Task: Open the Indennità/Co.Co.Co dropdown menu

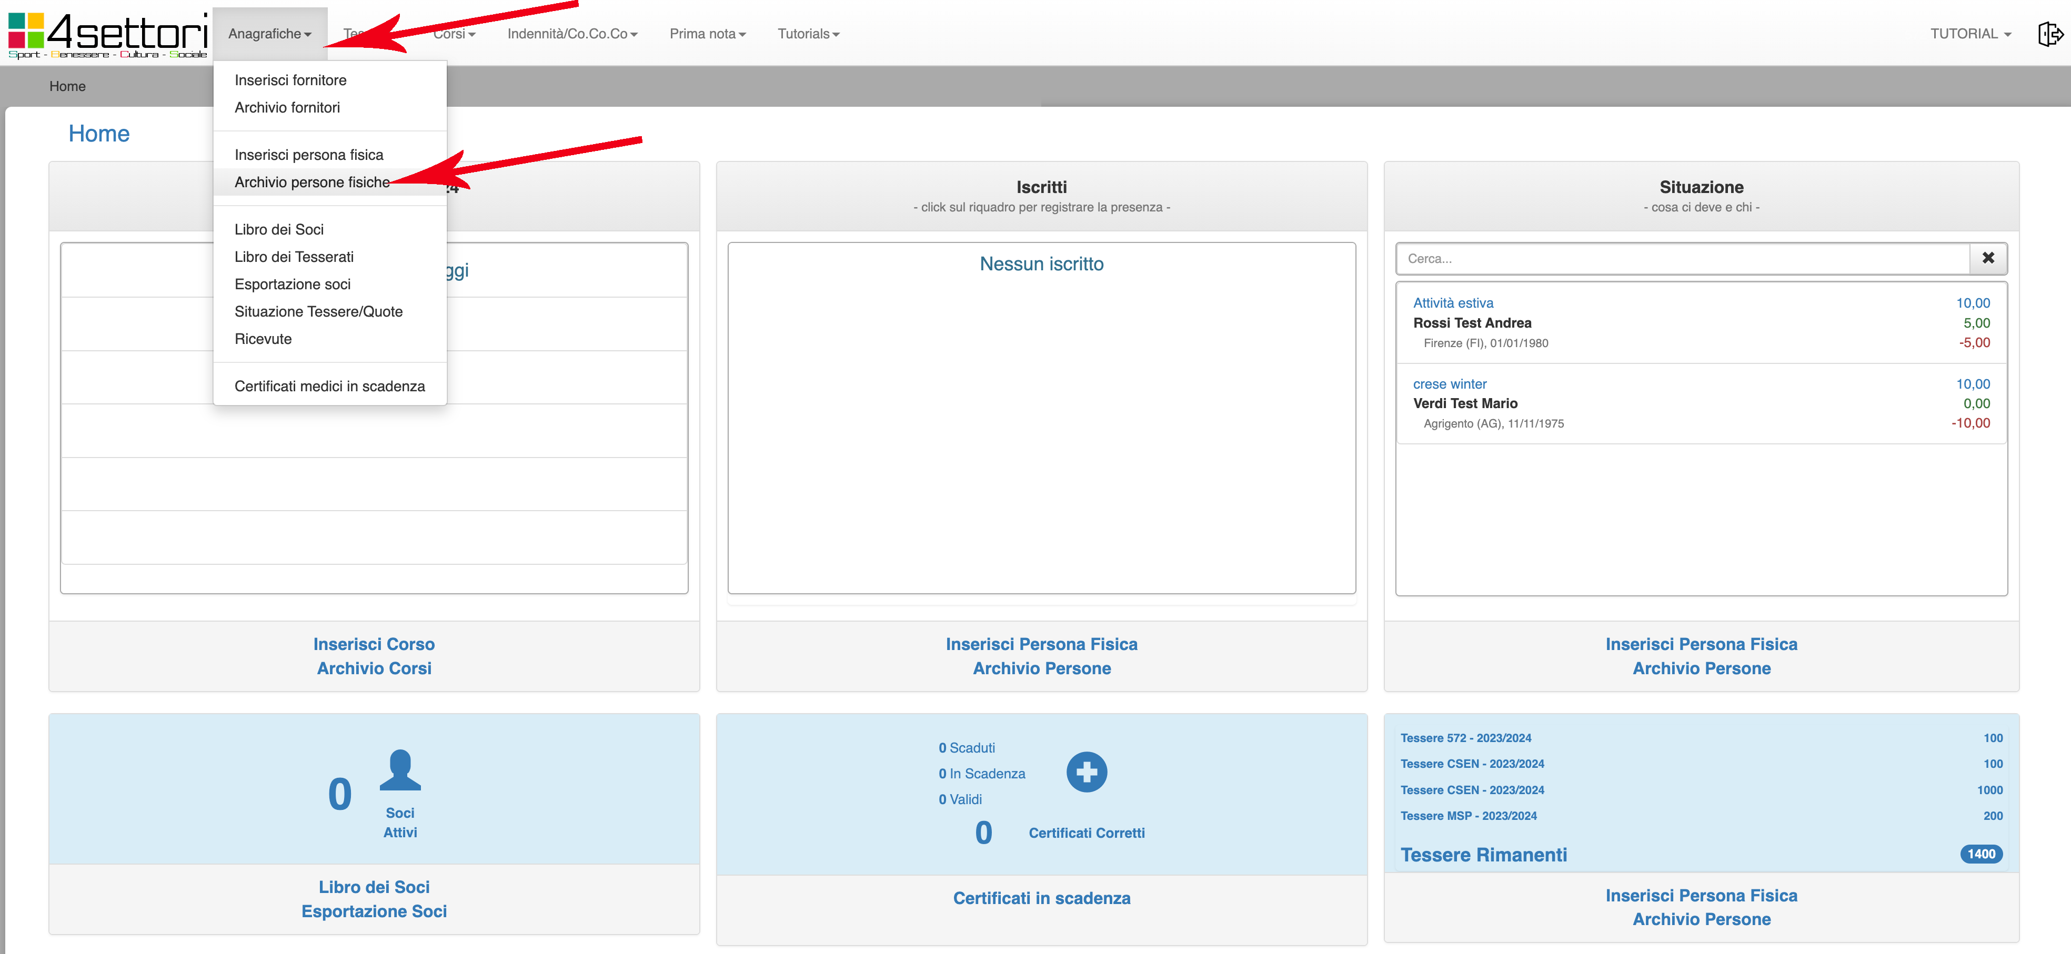Action: click(x=571, y=34)
